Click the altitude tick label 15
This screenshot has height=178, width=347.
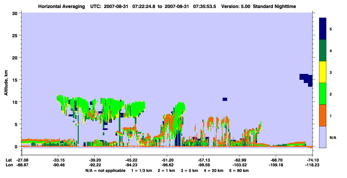(15, 80)
